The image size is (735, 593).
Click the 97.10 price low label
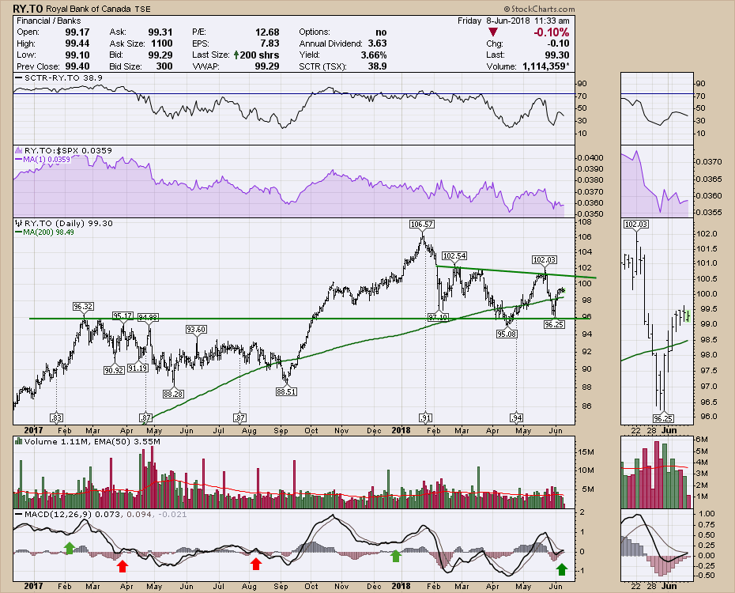point(439,318)
